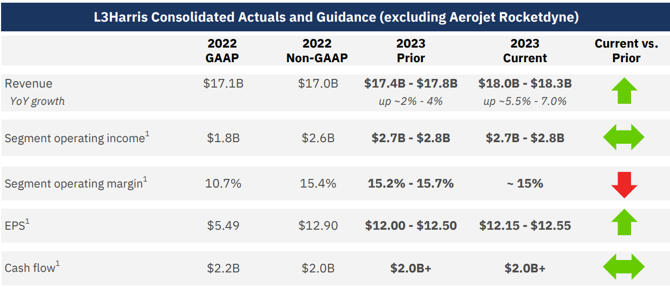Click the EPS row label
Viewport: 670px width, 287px height.
(16, 225)
